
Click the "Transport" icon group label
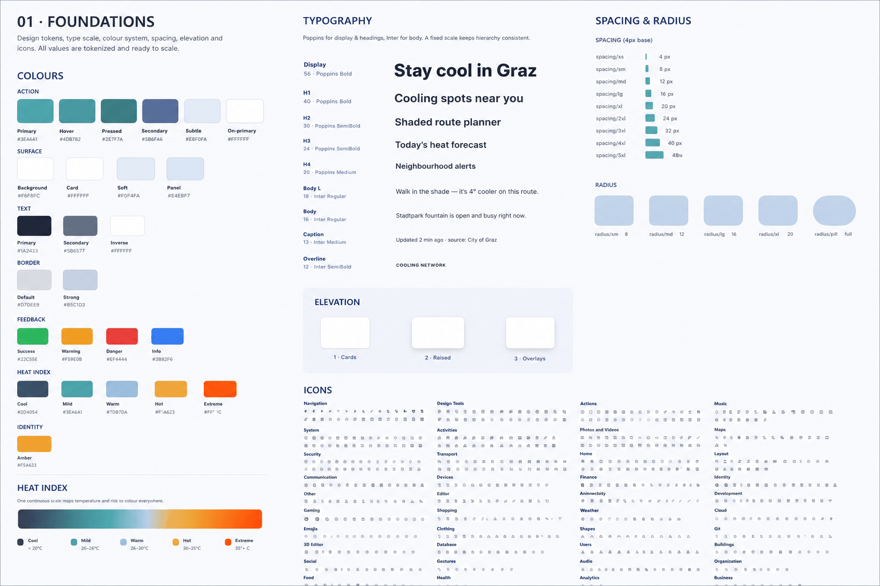(447, 454)
